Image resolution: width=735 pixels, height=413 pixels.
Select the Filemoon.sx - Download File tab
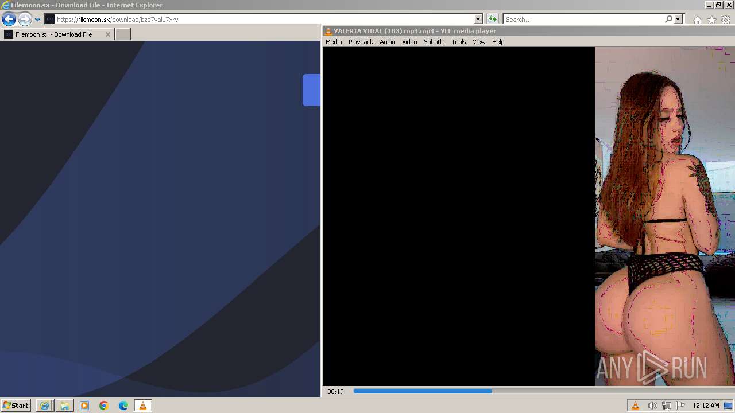pos(53,34)
